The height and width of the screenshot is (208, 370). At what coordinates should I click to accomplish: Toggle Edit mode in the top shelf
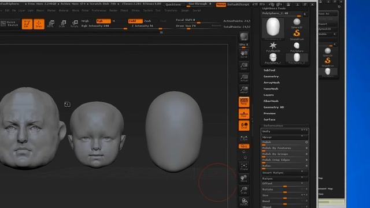click(27, 24)
